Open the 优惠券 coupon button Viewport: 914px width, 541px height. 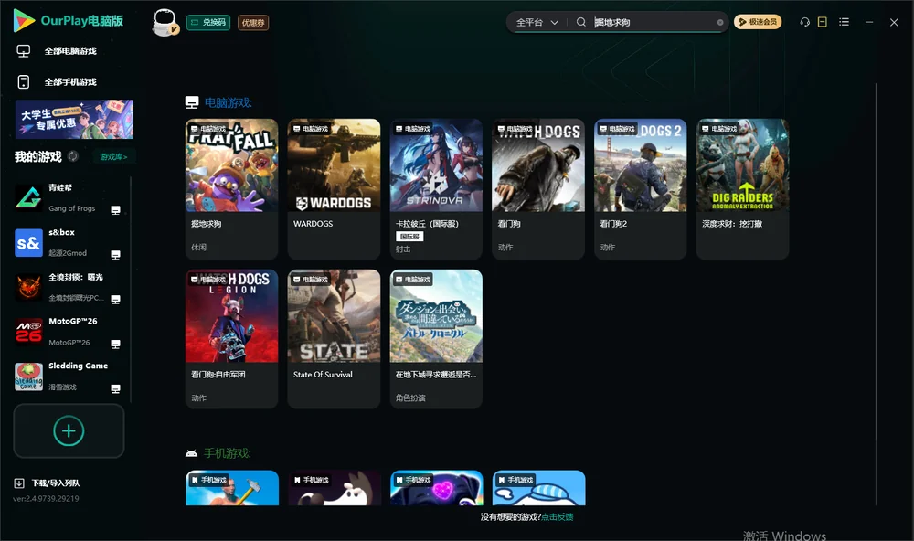(x=253, y=22)
